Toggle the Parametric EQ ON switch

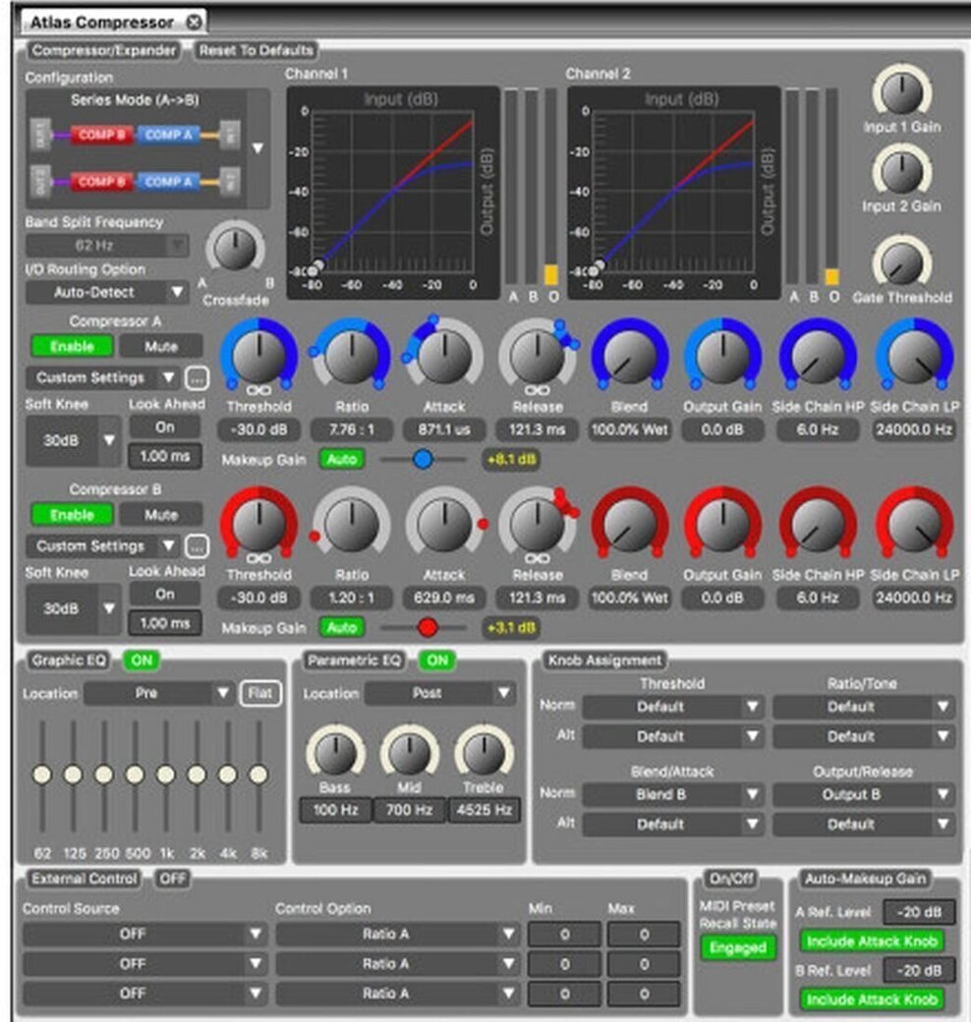[x=437, y=660]
